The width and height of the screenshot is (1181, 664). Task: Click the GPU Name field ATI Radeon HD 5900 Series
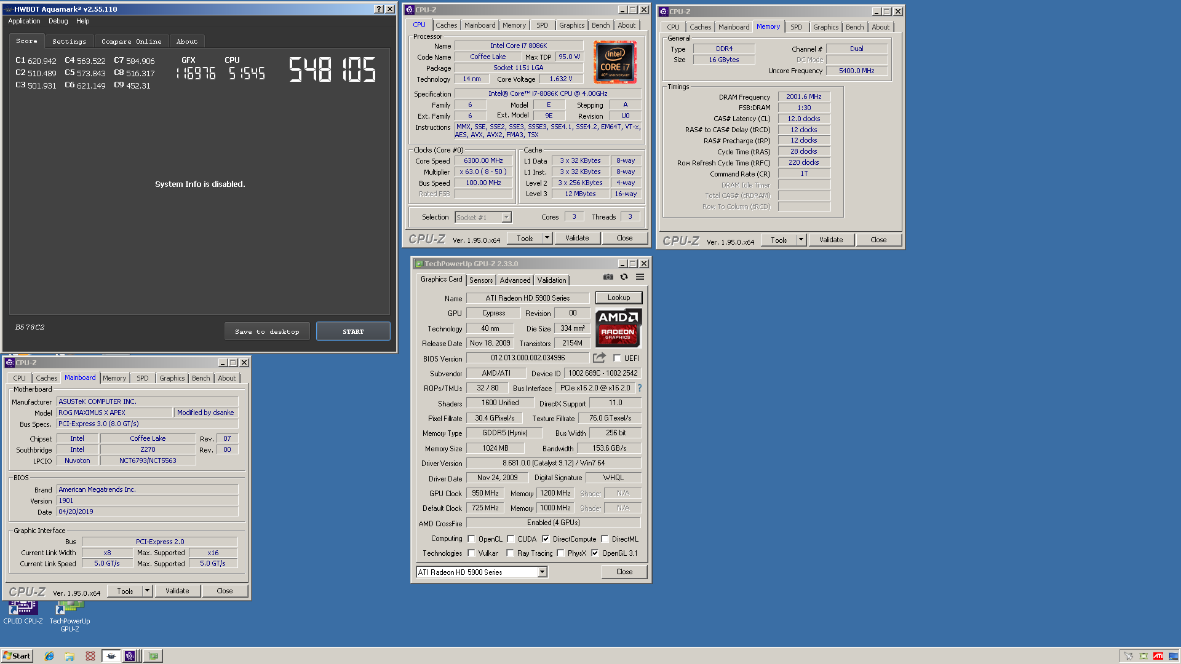528,298
